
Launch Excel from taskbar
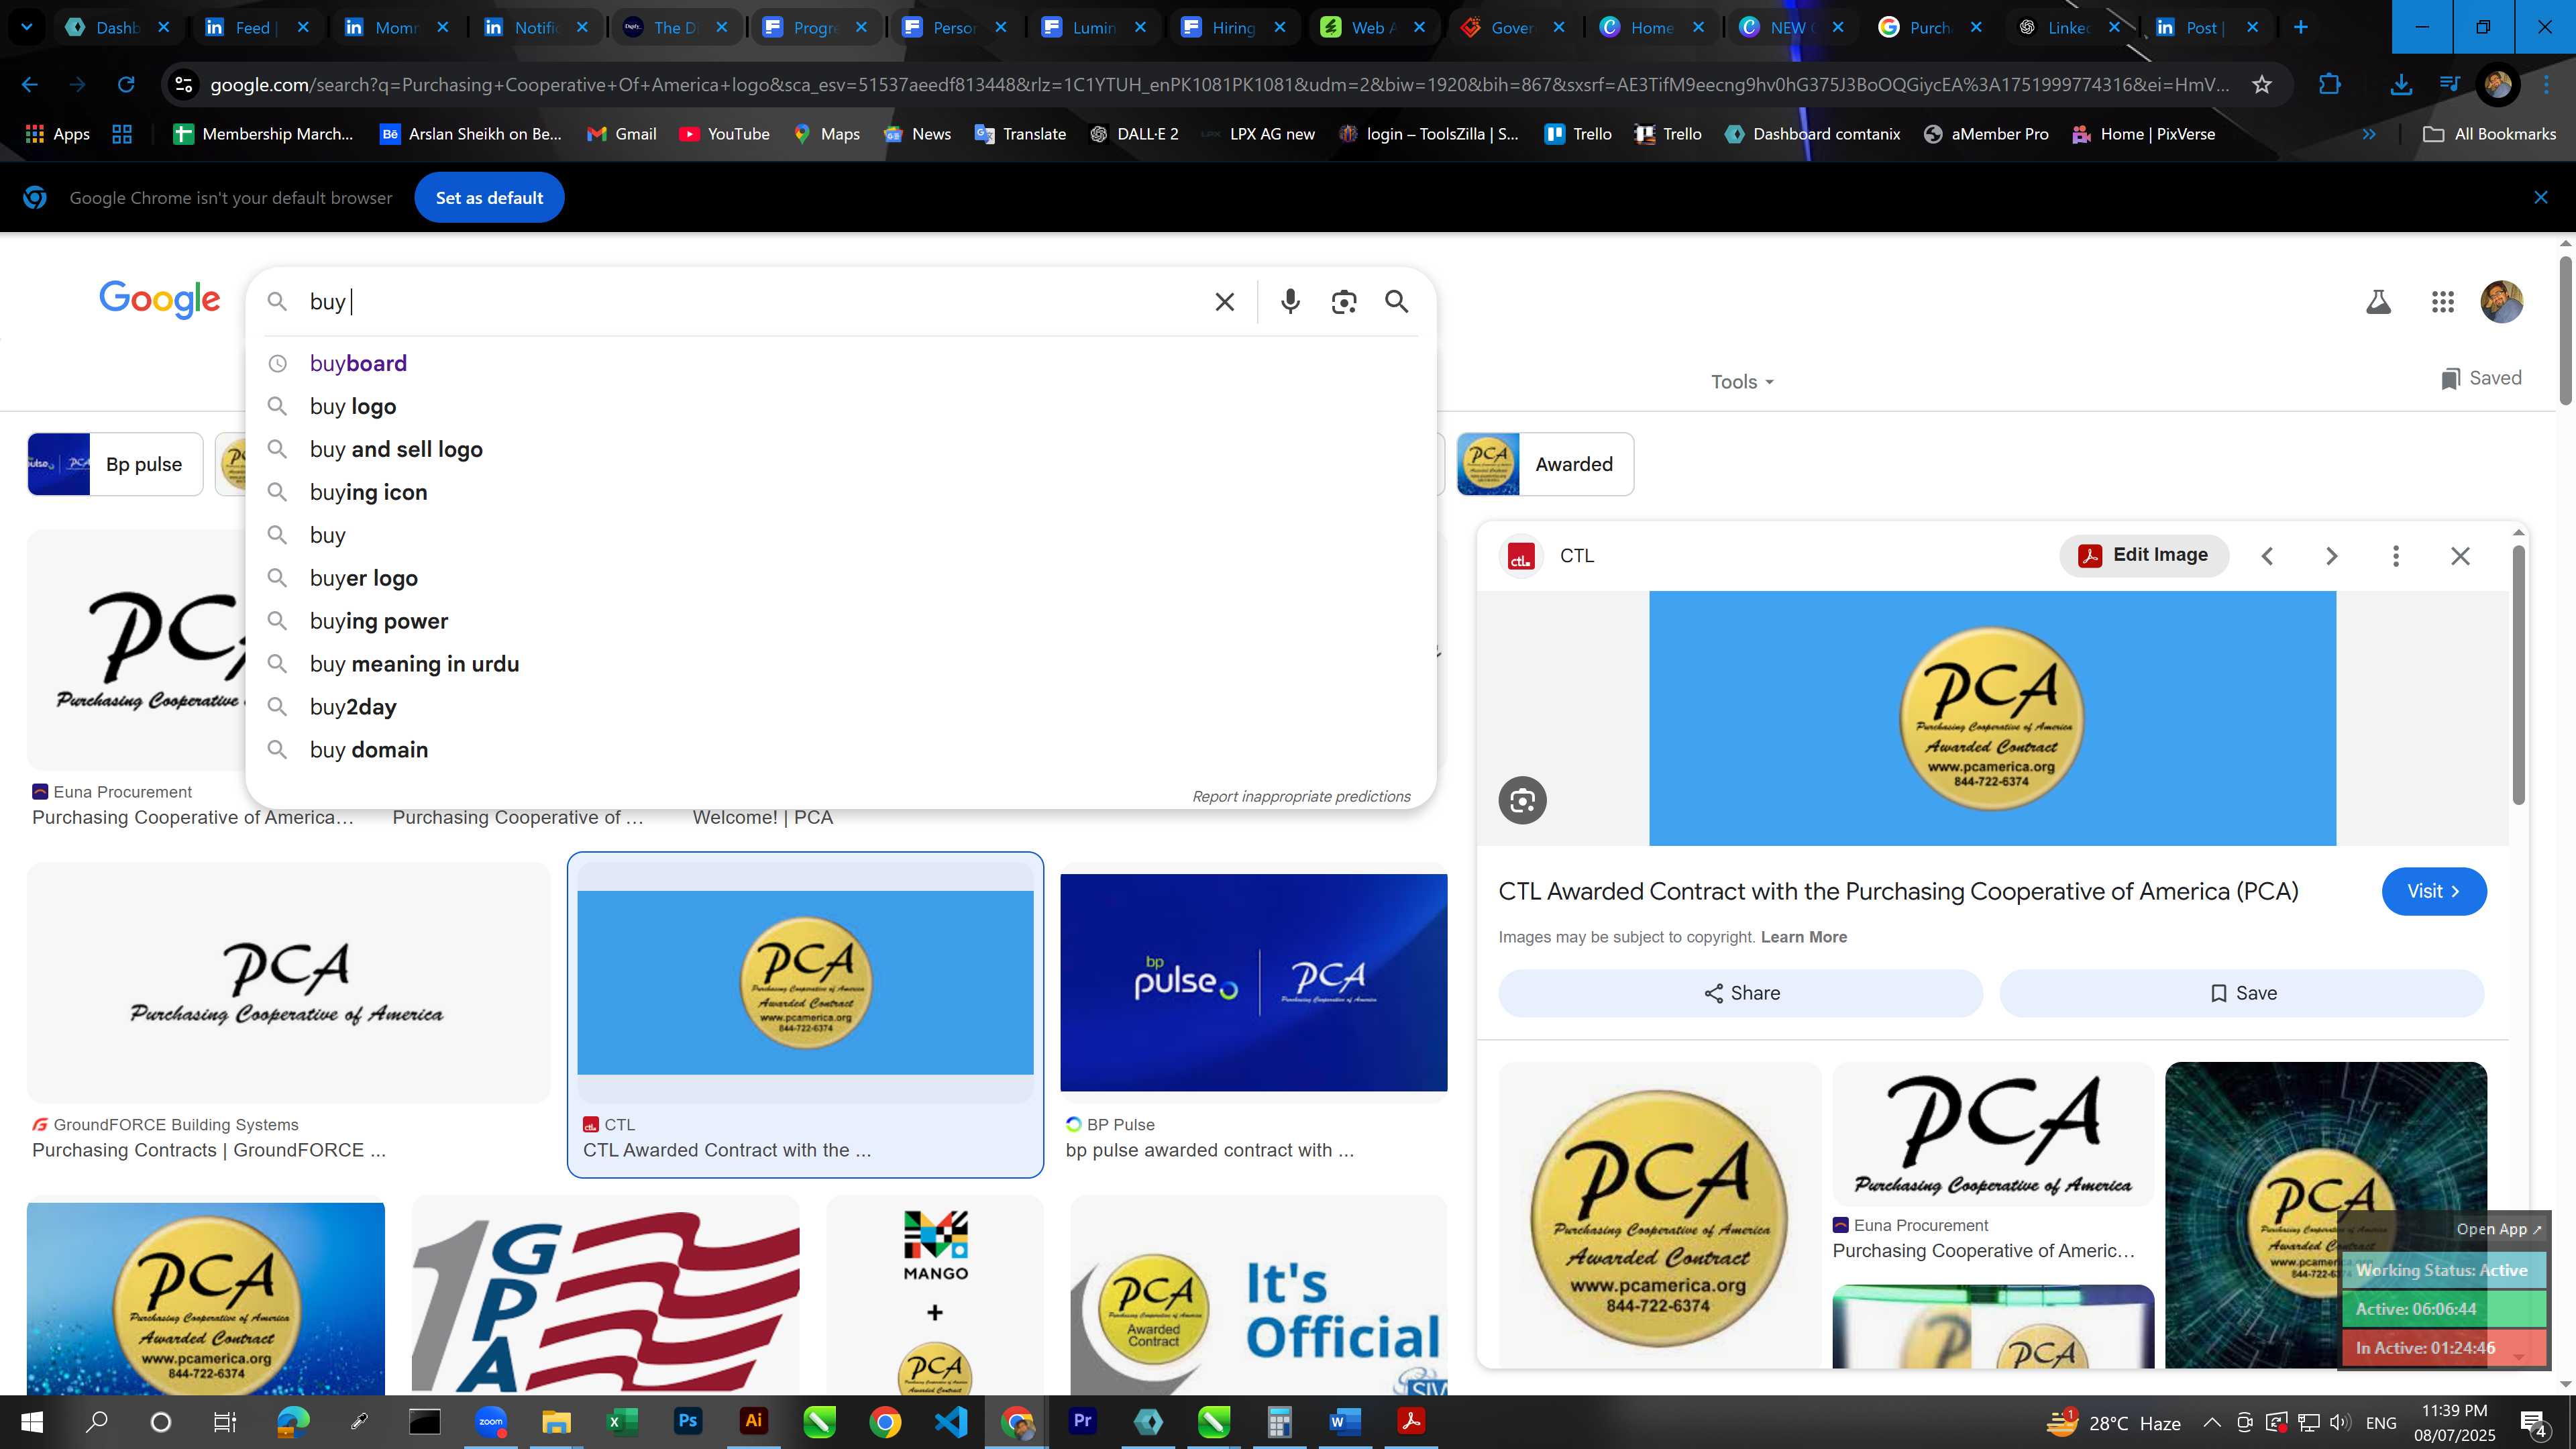pyautogui.click(x=622, y=1421)
